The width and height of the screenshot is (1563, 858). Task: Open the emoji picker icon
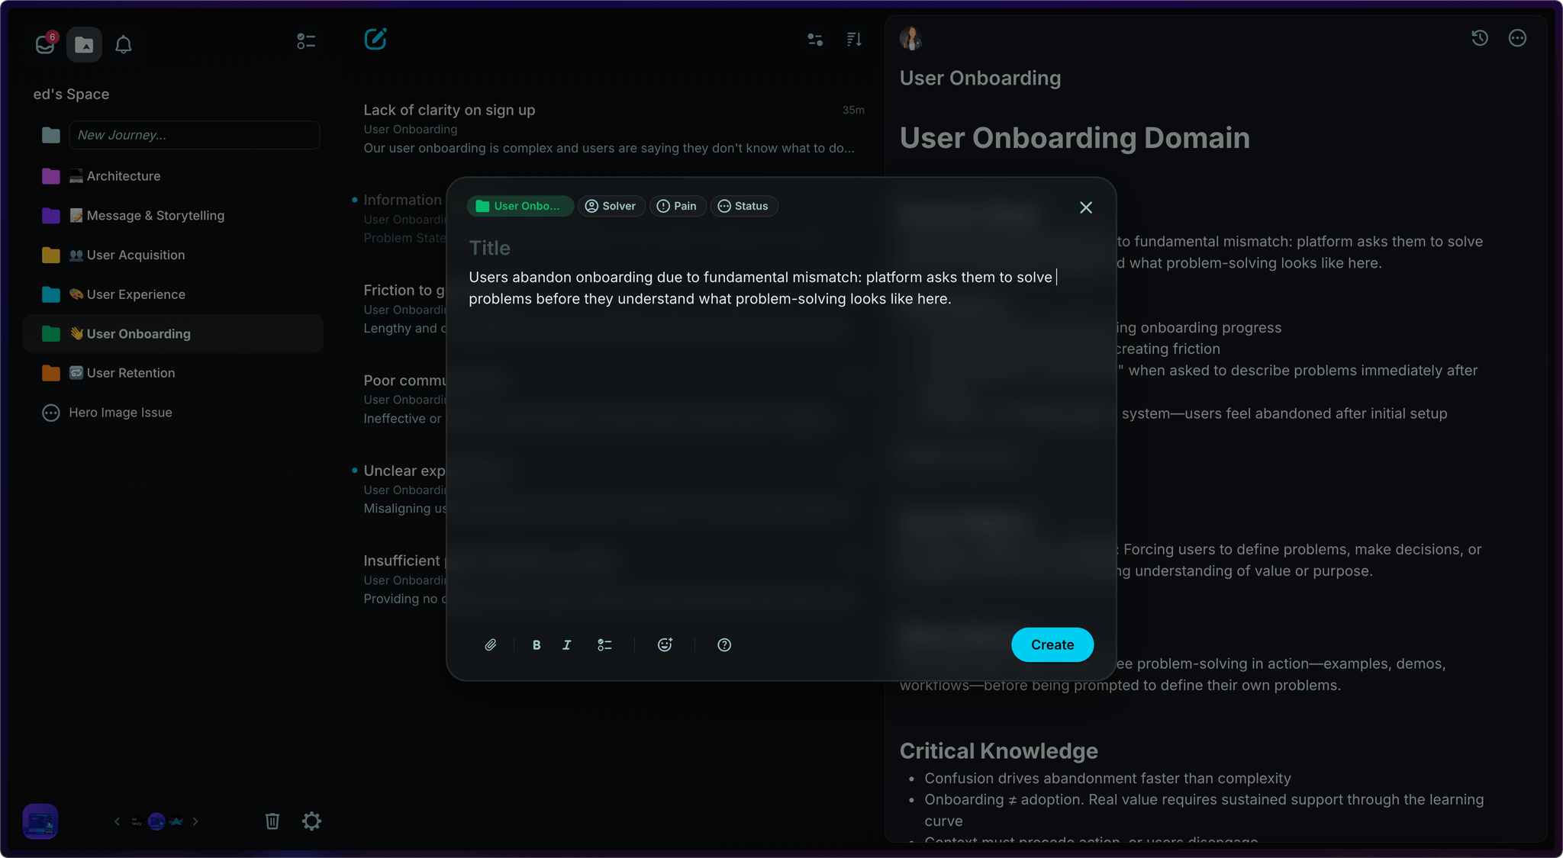pos(665,645)
